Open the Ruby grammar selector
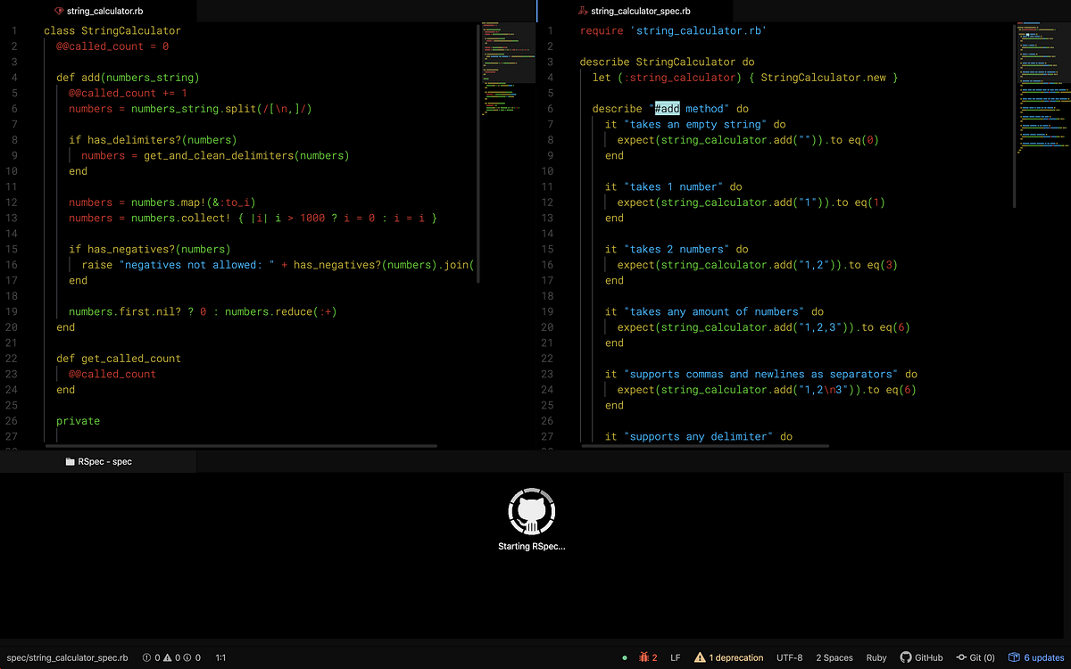Image resolution: width=1071 pixels, height=669 pixels. pos(876,657)
